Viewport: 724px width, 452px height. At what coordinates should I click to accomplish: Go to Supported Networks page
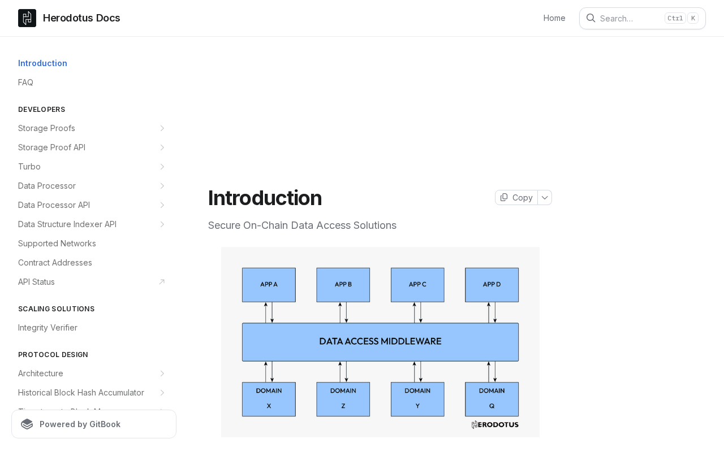click(57, 244)
